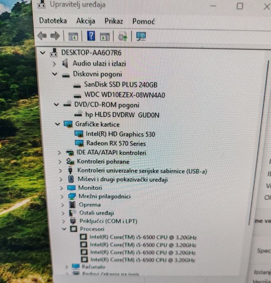Expand the Ostali uređaji category
The height and width of the screenshot is (283, 271).
pos(63,213)
